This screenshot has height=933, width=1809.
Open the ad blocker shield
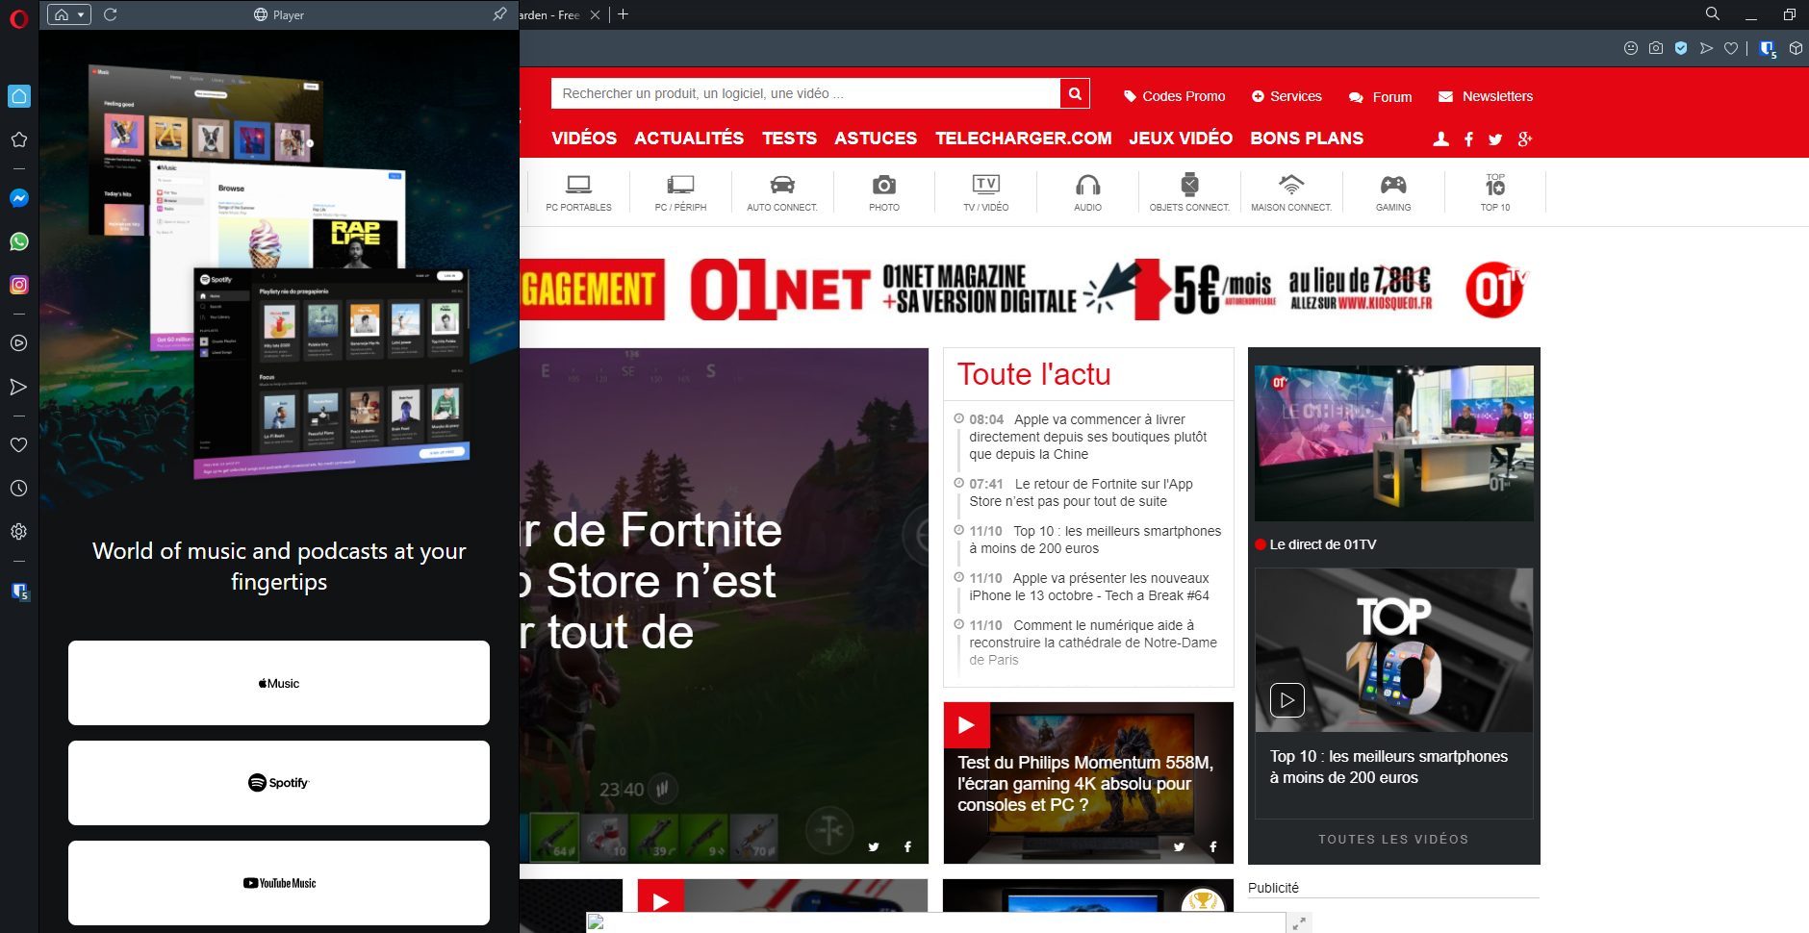tap(1680, 48)
